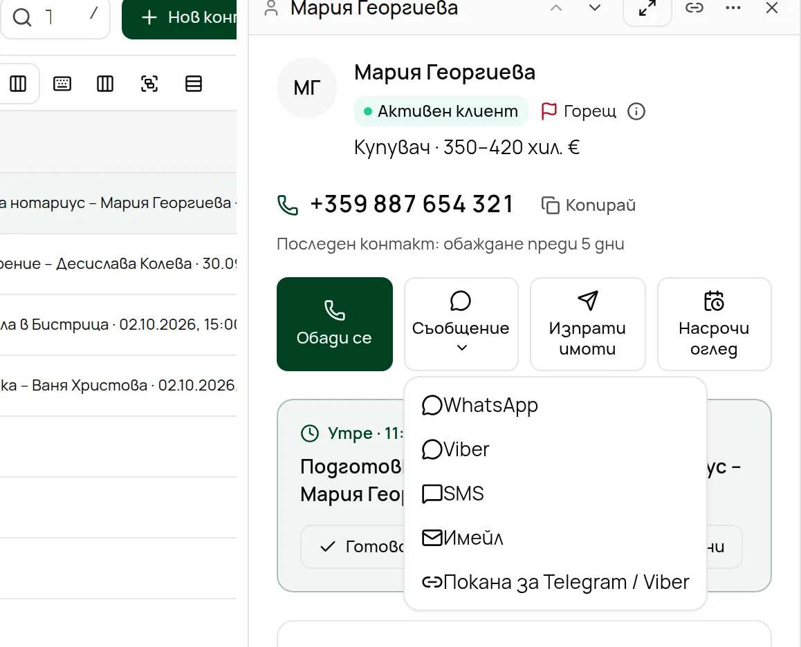Expand the contact panel to full screen
Image resolution: width=801 pixels, height=647 pixels.
pyautogui.click(x=647, y=9)
